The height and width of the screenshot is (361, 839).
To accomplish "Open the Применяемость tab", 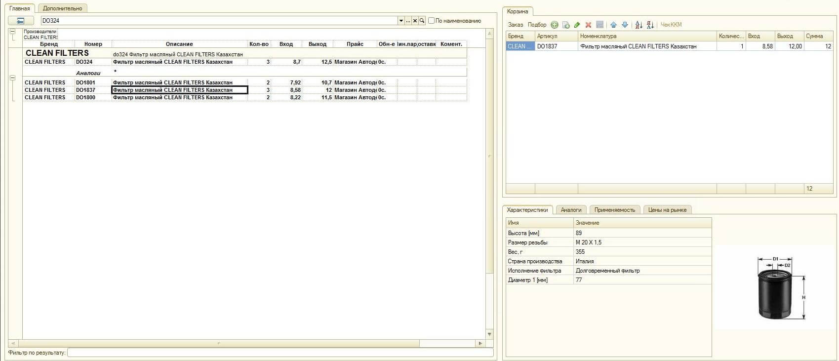I will click(x=614, y=210).
